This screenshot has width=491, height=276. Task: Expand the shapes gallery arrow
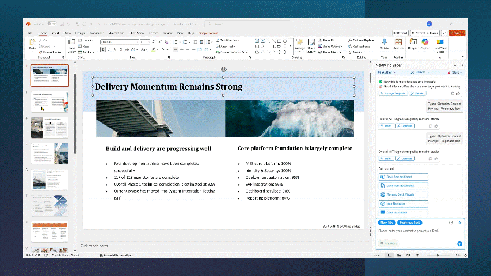click(291, 47)
